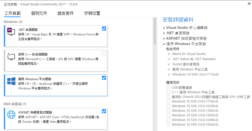Screen dimensions: 252x131
Task: Click the workloads list vertical scrollbar thumb
Action: click(x=155, y=31)
